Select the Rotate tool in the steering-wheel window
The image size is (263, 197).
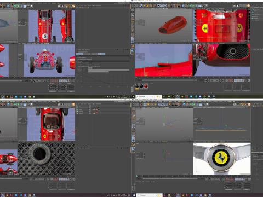point(152,105)
